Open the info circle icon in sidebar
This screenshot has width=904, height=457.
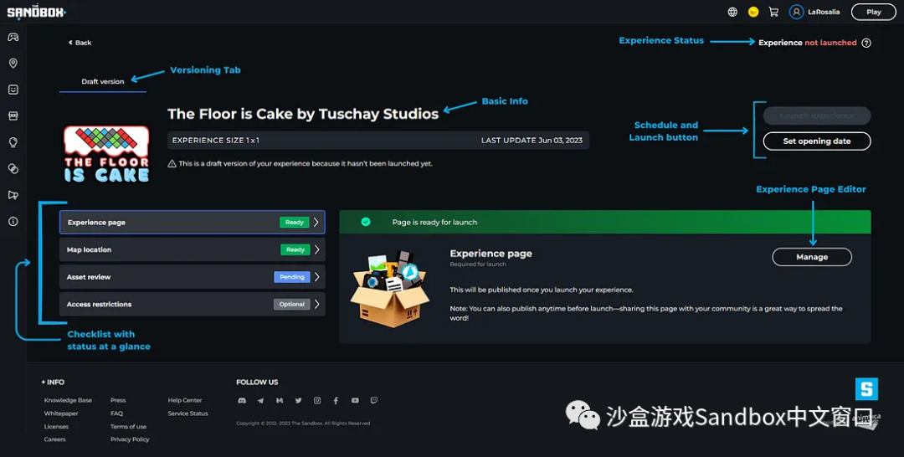click(13, 221)
